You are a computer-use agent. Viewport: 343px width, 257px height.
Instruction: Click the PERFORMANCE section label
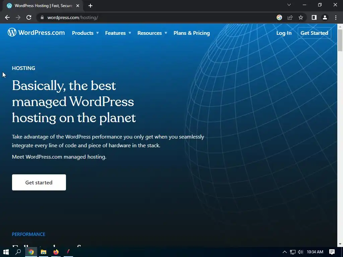click(28, 234)
